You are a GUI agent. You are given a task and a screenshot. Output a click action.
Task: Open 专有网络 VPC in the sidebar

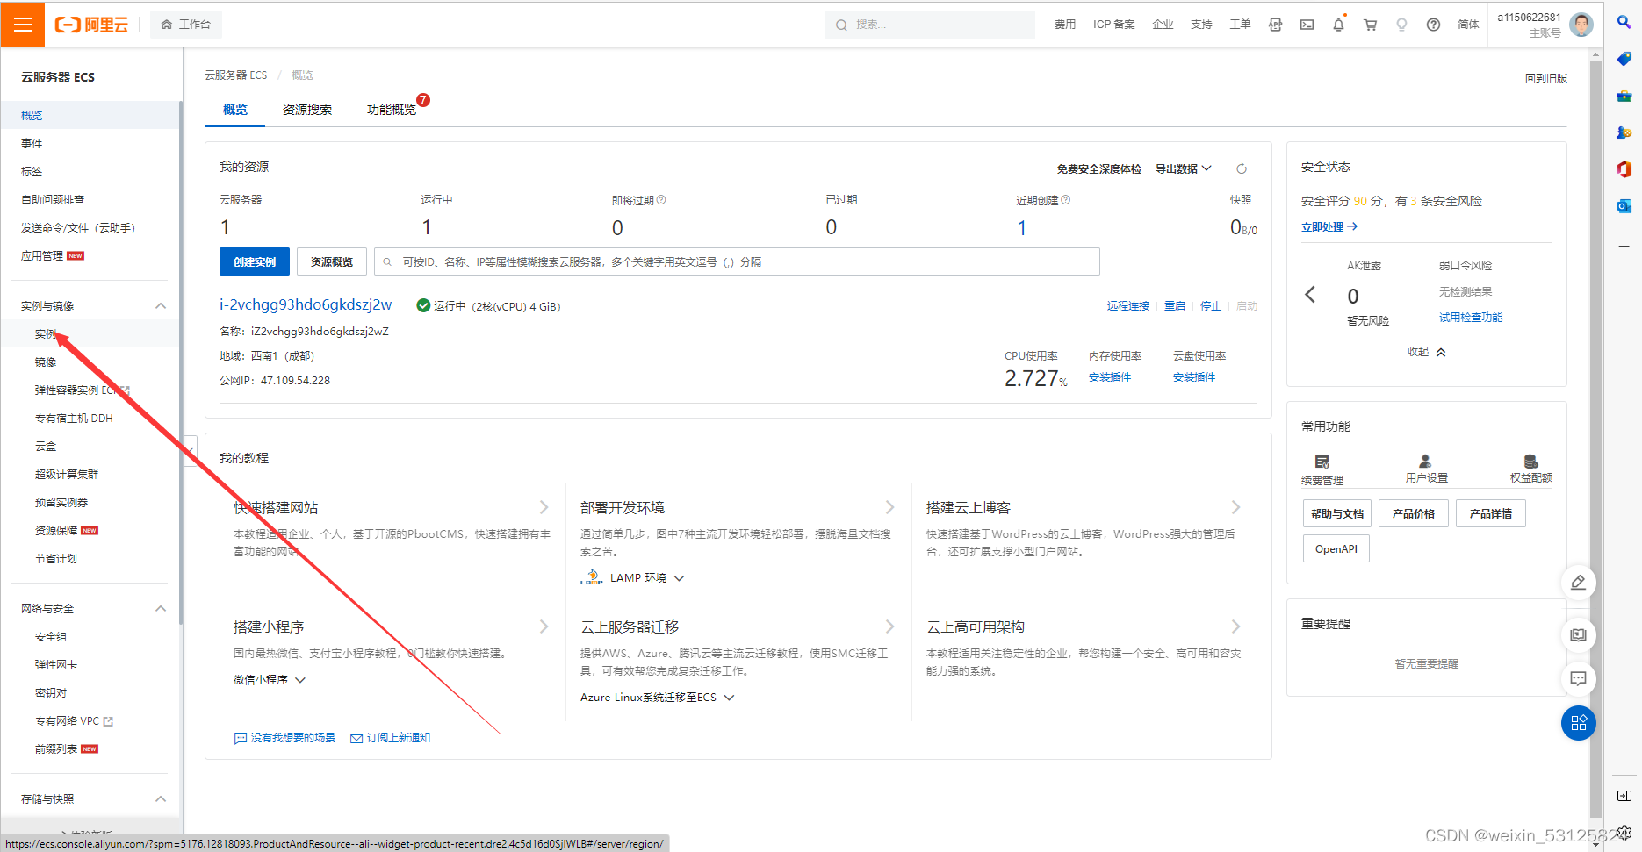[74, 721]
